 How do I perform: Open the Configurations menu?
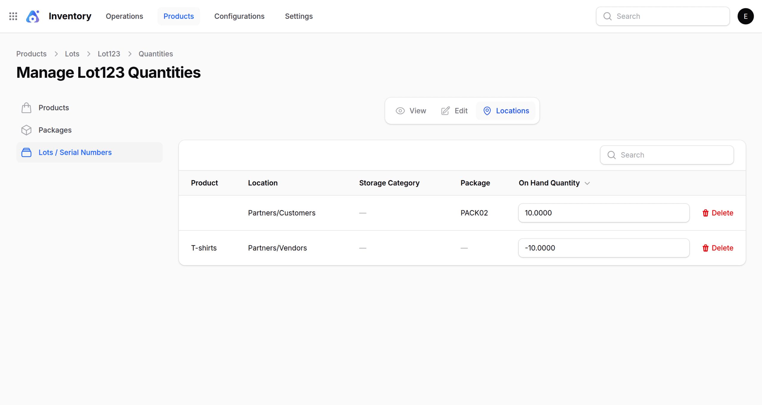(x=239, y=16)
